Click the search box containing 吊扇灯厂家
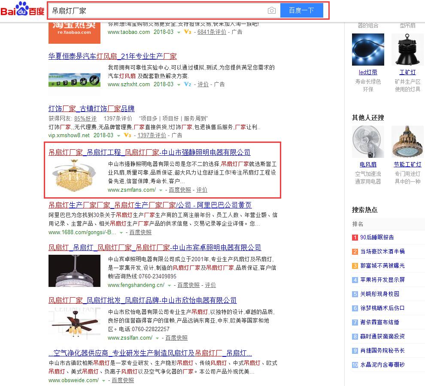This screenshot has height=386, width=425. pos(157,11)
